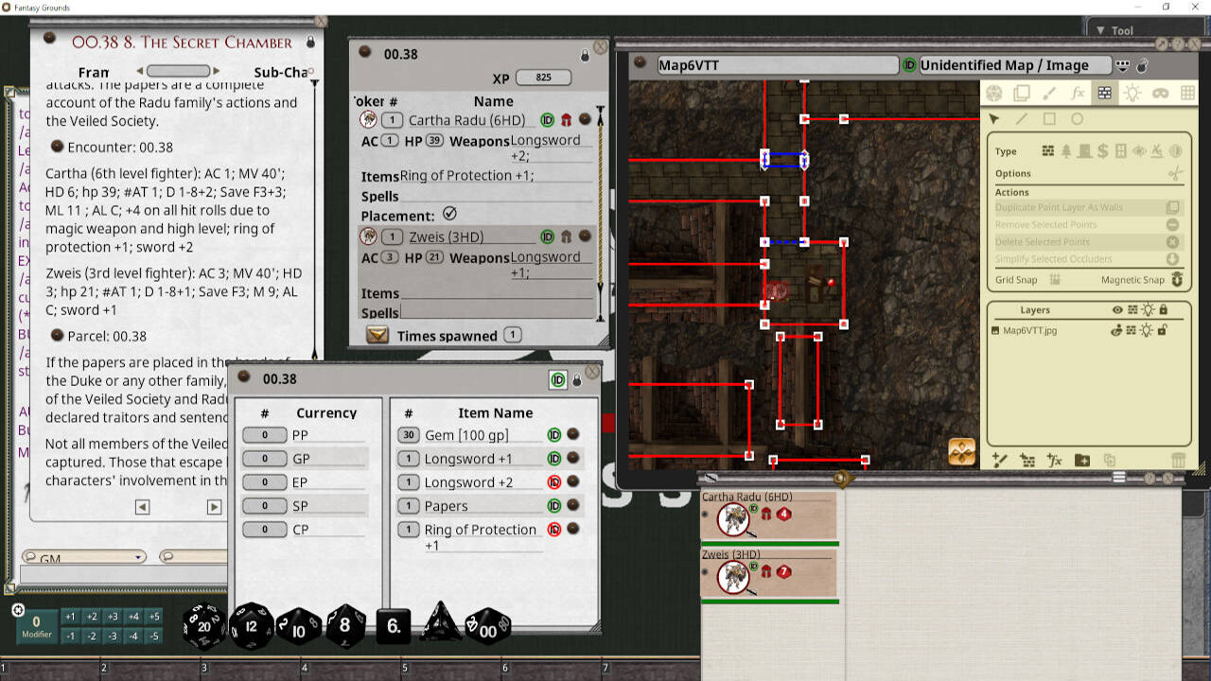This screenshot has height=681, width=1211.
Task: Open the Fantasy Grounds title bar menu
Action: coord(8,6)
